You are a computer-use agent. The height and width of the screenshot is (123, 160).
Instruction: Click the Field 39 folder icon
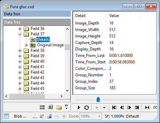(26, 56)
